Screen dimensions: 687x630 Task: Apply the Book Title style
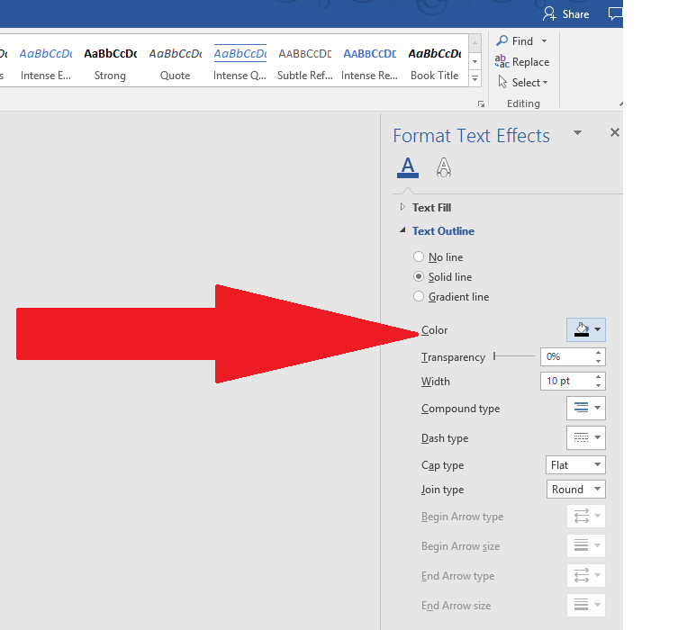coord(435,63)
